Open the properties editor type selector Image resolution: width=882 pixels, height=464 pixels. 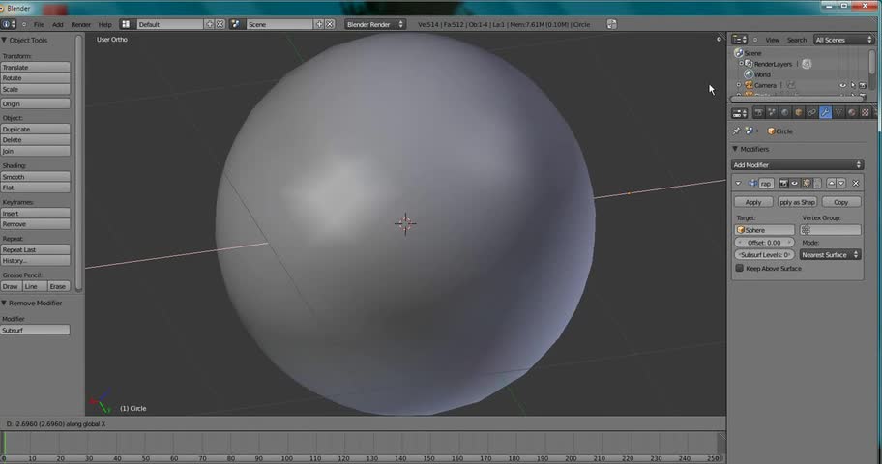tap(739, 113)
